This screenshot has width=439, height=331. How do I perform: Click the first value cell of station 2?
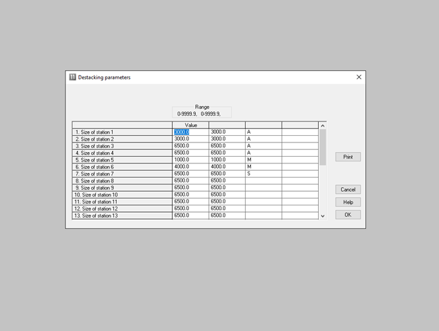coord(190,138)
